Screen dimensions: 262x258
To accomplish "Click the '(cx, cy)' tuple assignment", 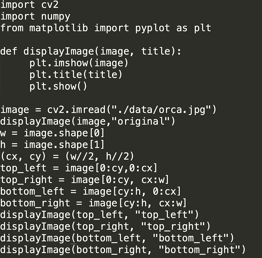I will coord(67,156).
